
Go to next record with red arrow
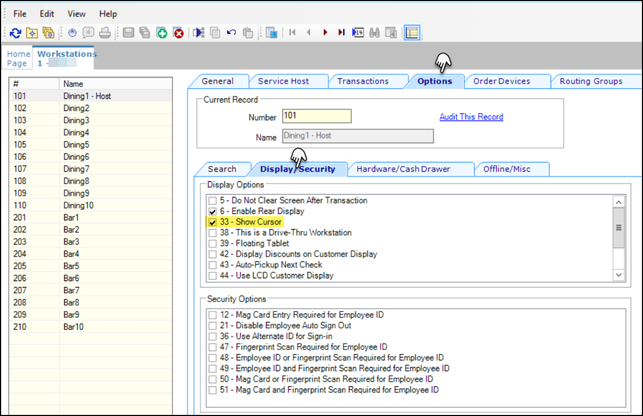point(325,33)
